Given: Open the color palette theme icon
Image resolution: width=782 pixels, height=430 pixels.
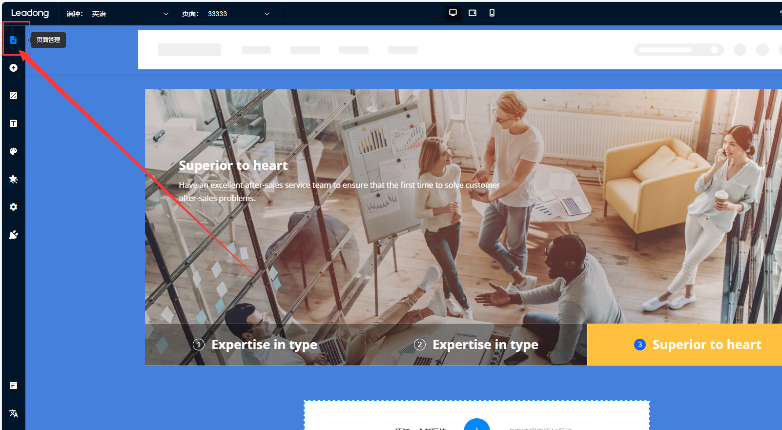Looking at the screenshot, I should click(x=14, y=151).
